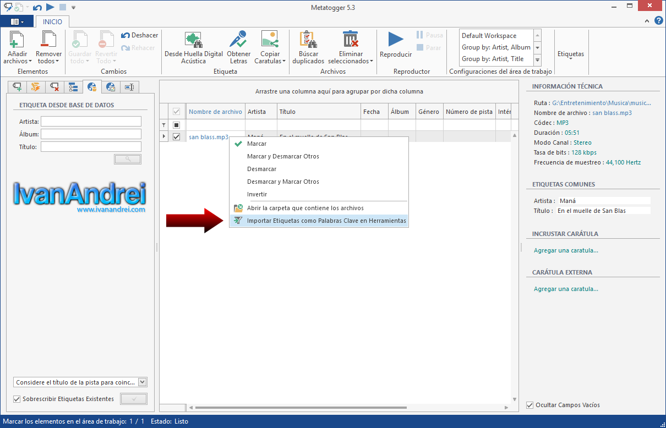Click the database search magnifier button

128,159
